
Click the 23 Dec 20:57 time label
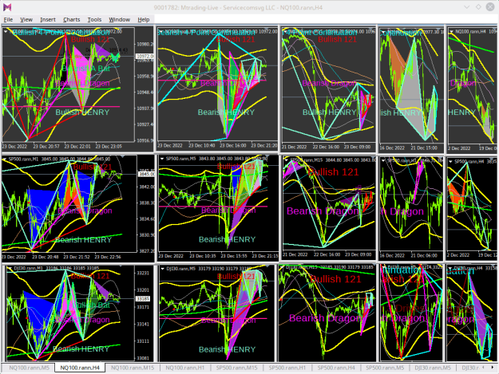tap(46, 147)
